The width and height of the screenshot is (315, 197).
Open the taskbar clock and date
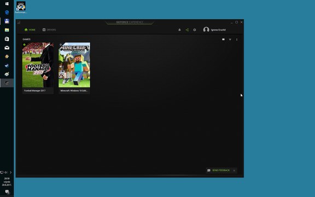pos(7,182)
